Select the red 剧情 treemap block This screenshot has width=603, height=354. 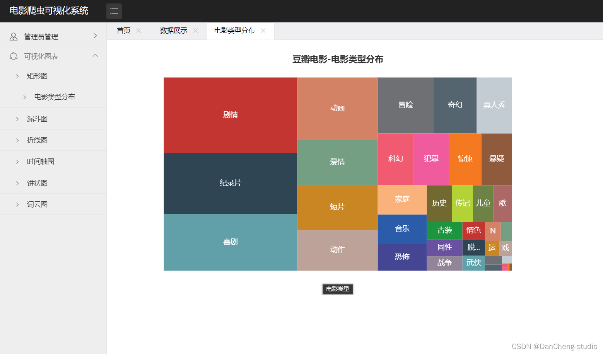click(x=231, y=115)
